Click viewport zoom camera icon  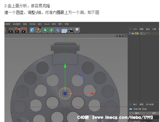coord(120,36)
